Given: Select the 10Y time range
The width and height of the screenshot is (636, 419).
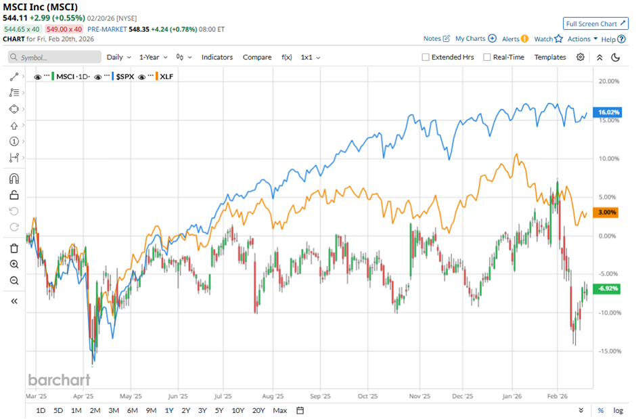Looking at the screenshot, I should click(x=237, y=410).
